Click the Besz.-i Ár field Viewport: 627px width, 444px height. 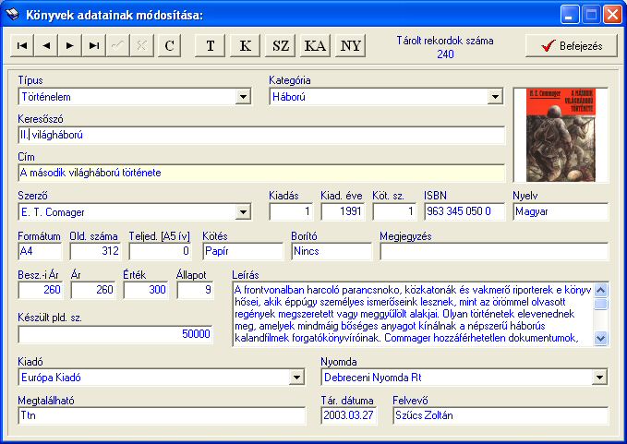coord(41,290)
